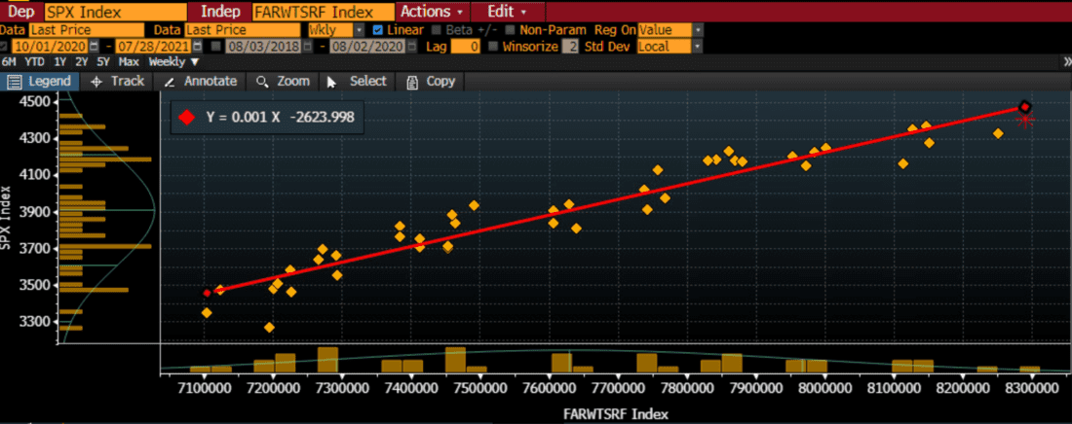This screenshot has height=424, width=1072.
Task: Click the SPX Index y-axis title
Action: [6, 217]
